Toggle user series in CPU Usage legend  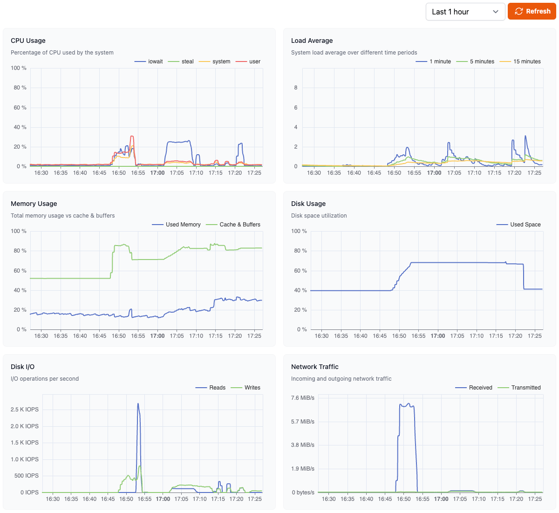click(248, 62)
